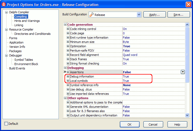Open Symbol Tables under Debugger
Viewport: 193px width, 131px height.
tap(24, 60)
